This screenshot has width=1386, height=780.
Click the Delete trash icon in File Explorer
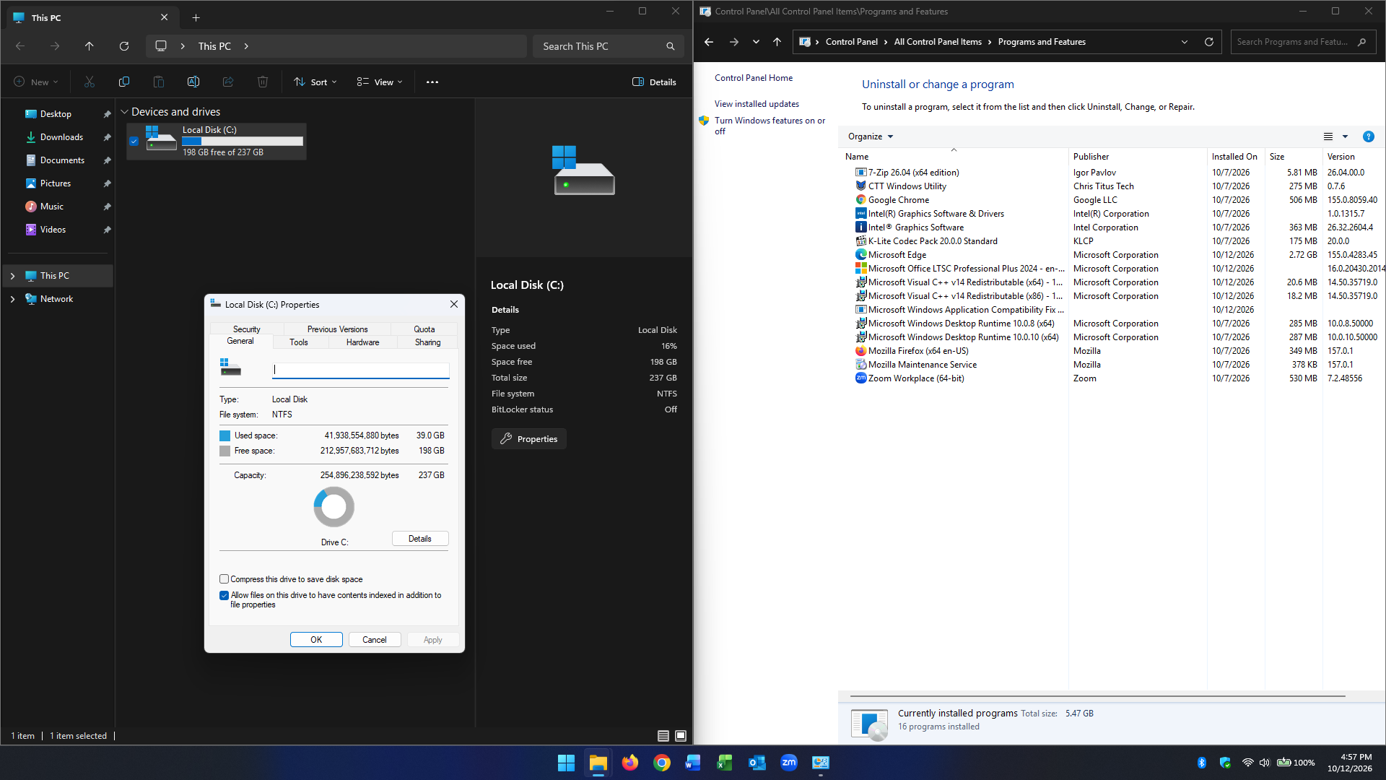pos(263,82)
